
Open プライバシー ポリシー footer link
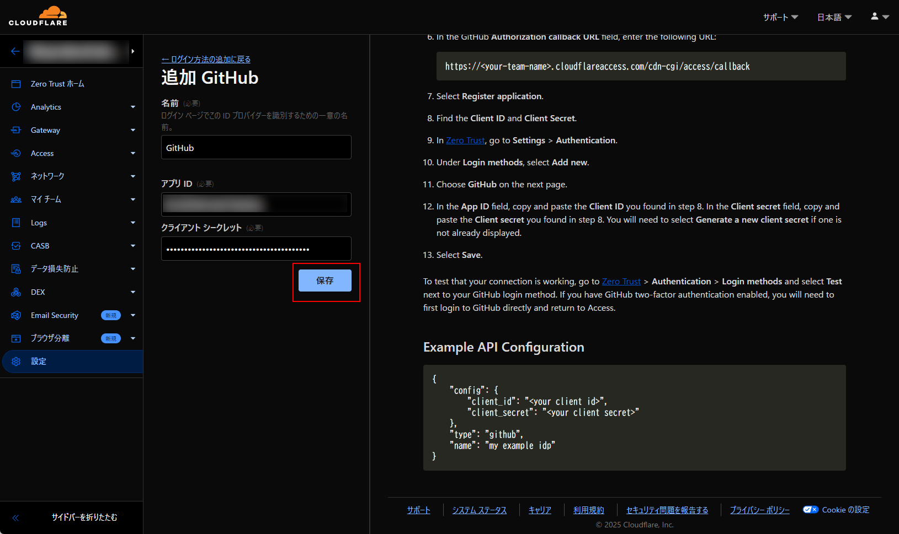click(759, 510)
